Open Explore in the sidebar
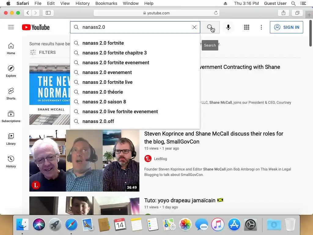Image resolution: width=313 pixels, height=235 pixels. pyautogui.click(x=11, y=71)
